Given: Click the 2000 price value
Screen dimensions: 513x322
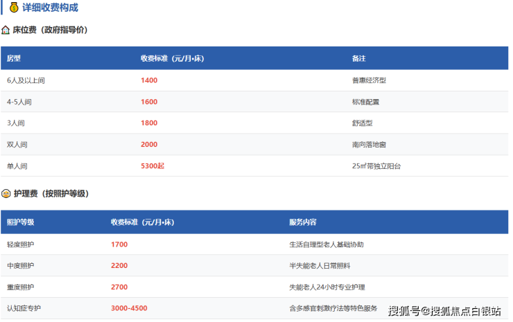Looking at the screenshot, I should [149, 145].
